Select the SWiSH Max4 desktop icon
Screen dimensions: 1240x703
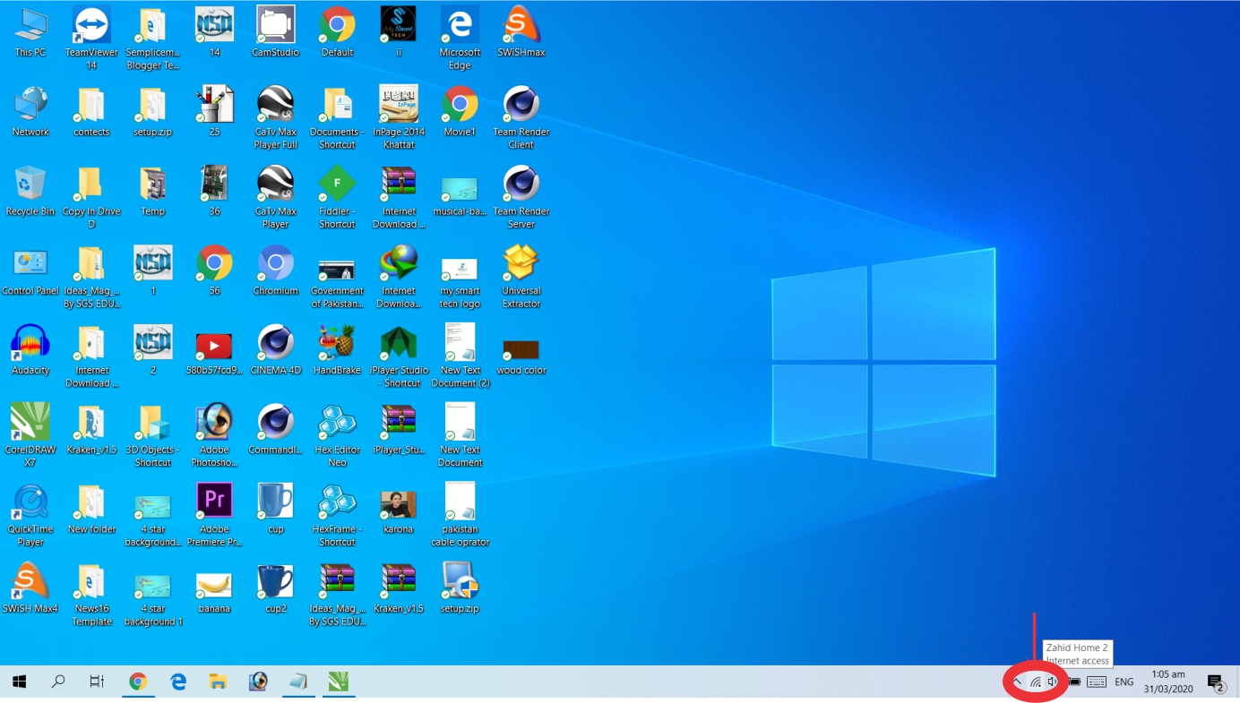click(x=30, y=588)
